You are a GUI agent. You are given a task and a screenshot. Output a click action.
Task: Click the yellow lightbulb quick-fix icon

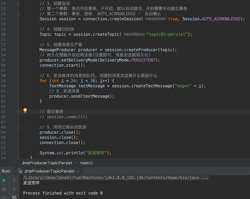[25, 110]
